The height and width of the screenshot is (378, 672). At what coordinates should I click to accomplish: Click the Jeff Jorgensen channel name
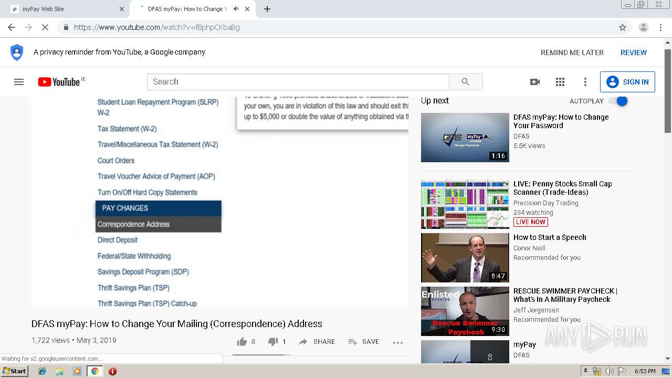(x=536, y=310)
